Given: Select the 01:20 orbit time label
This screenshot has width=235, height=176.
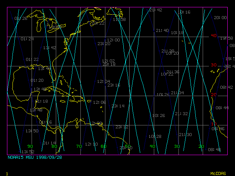Looking at the screenshot, I should pos(37,80).
